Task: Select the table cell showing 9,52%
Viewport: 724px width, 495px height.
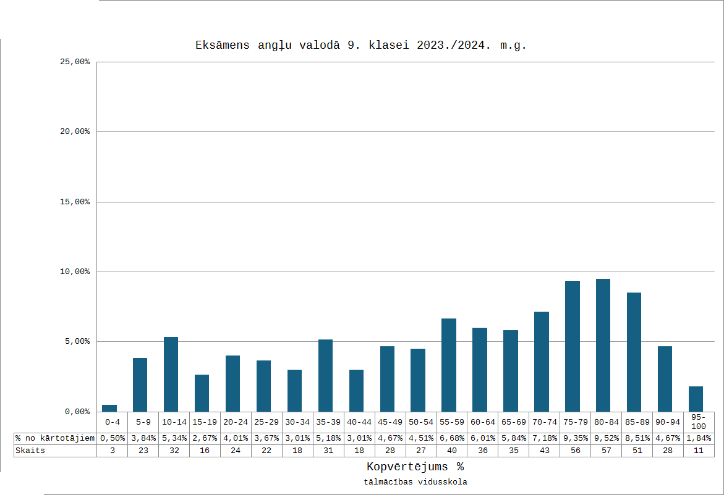Action: click(x=606, y=438)
